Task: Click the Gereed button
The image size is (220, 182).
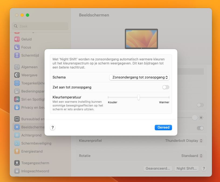Action: point(163,127)
